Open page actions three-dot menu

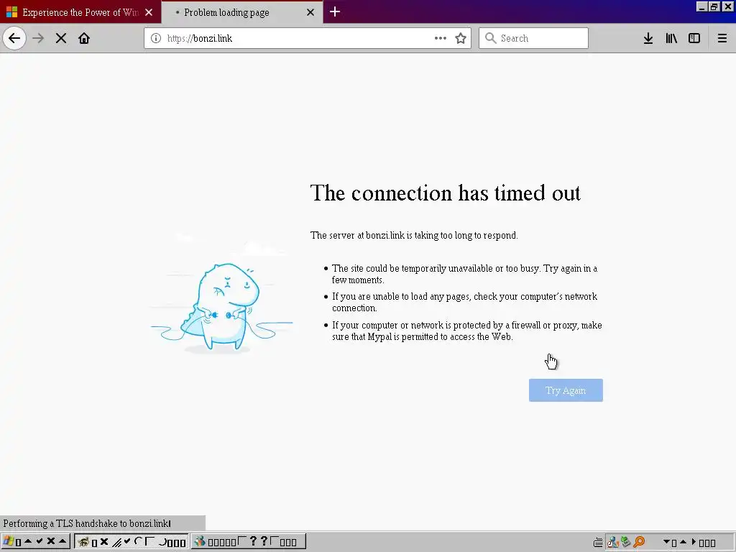click(441, 38)
